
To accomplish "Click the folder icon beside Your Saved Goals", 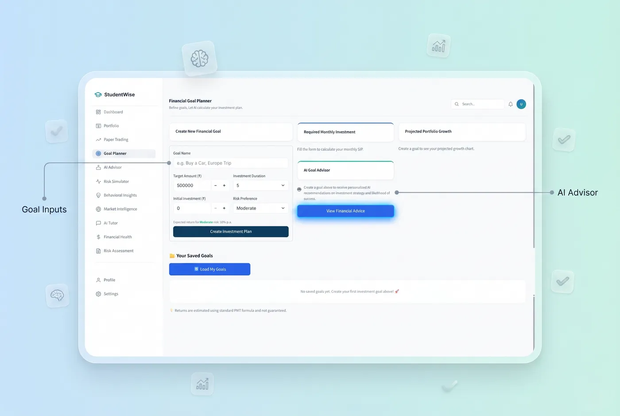I will [172, 256].
